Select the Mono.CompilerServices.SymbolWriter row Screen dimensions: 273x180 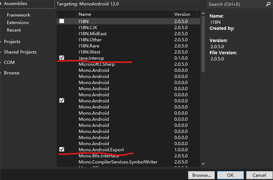(128, 162)
